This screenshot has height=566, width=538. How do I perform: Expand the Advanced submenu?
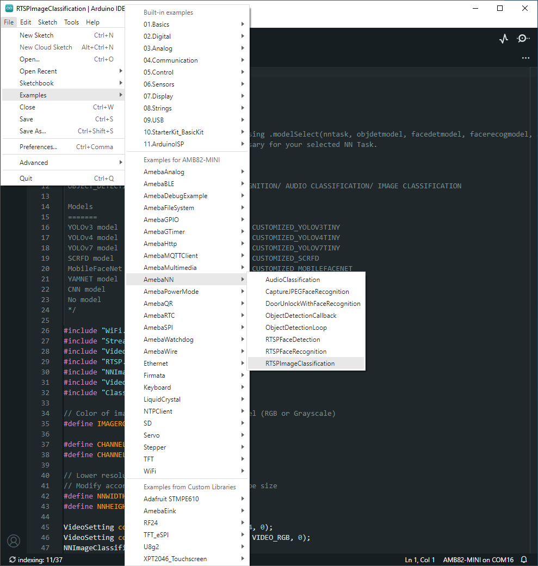pyautogui.click(x=63, y=162)
